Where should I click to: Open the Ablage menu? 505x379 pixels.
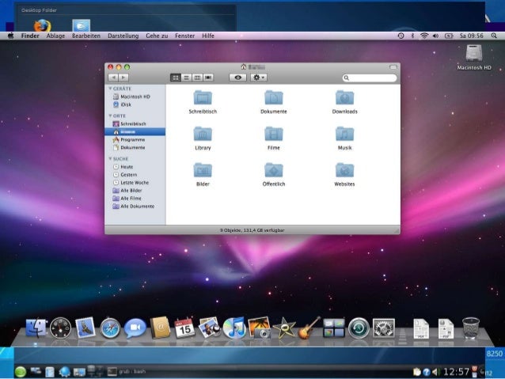[x=55, y=36]
